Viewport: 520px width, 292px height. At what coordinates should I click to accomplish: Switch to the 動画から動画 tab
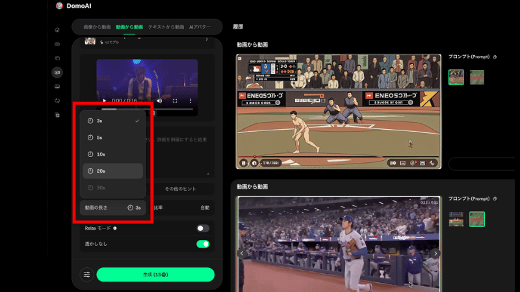coord(129,27)
